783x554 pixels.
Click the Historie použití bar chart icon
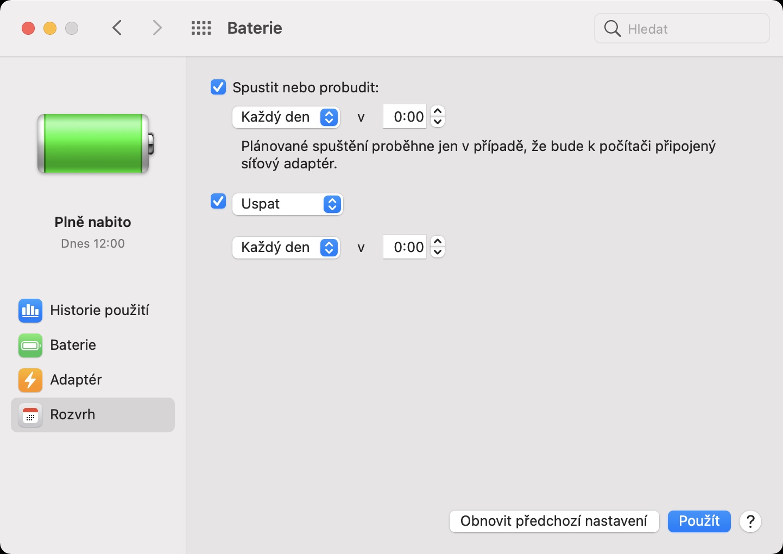pyautogui.click(x=30, y=310)
